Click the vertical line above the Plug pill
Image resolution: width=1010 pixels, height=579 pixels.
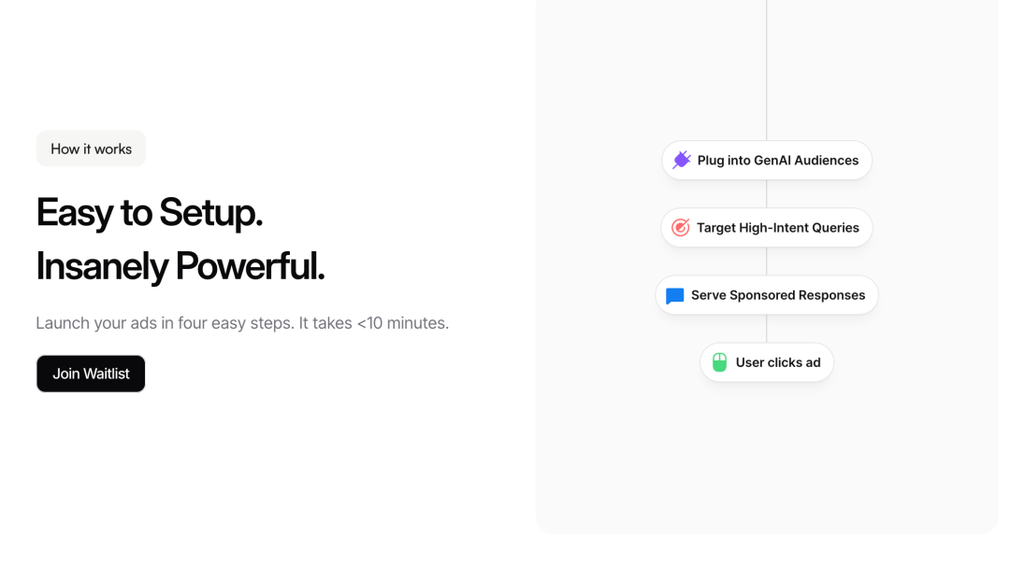[x=767, y=71]
